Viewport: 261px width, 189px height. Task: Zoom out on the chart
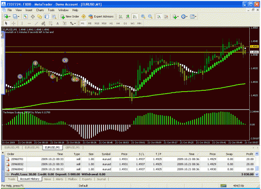click(x=150, y=16)
